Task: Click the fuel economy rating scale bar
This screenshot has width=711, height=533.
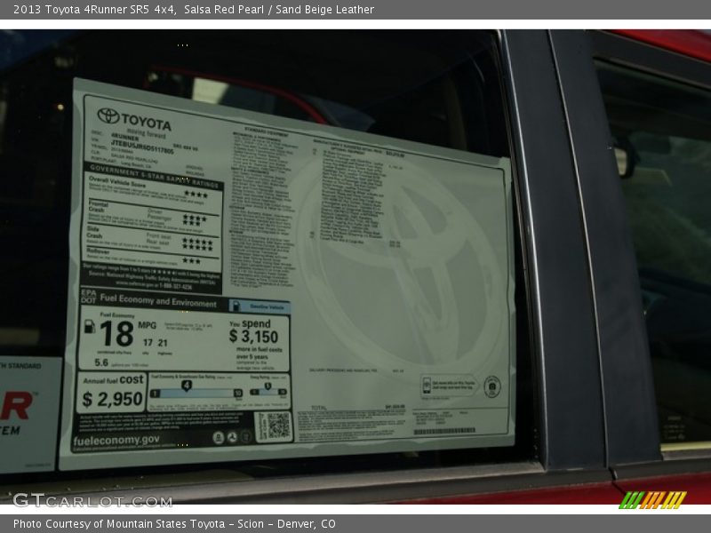Action: 196,393
